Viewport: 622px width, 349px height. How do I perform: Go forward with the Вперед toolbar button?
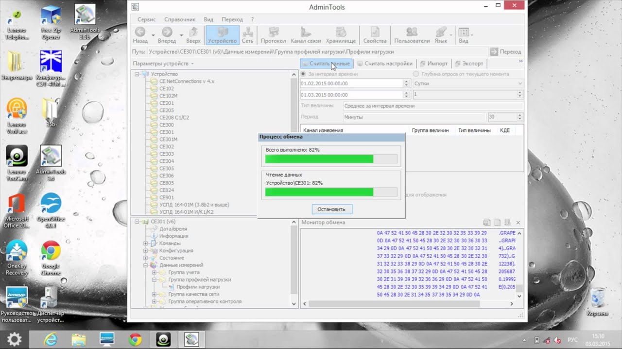coord(167,35)
